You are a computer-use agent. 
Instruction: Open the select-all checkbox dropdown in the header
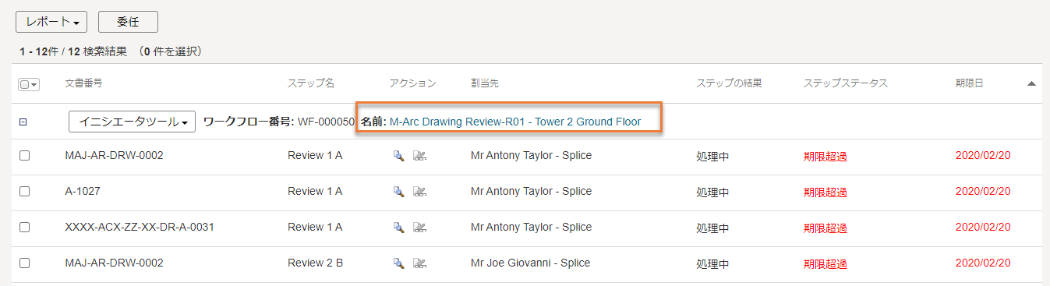(x=29, y=84)
